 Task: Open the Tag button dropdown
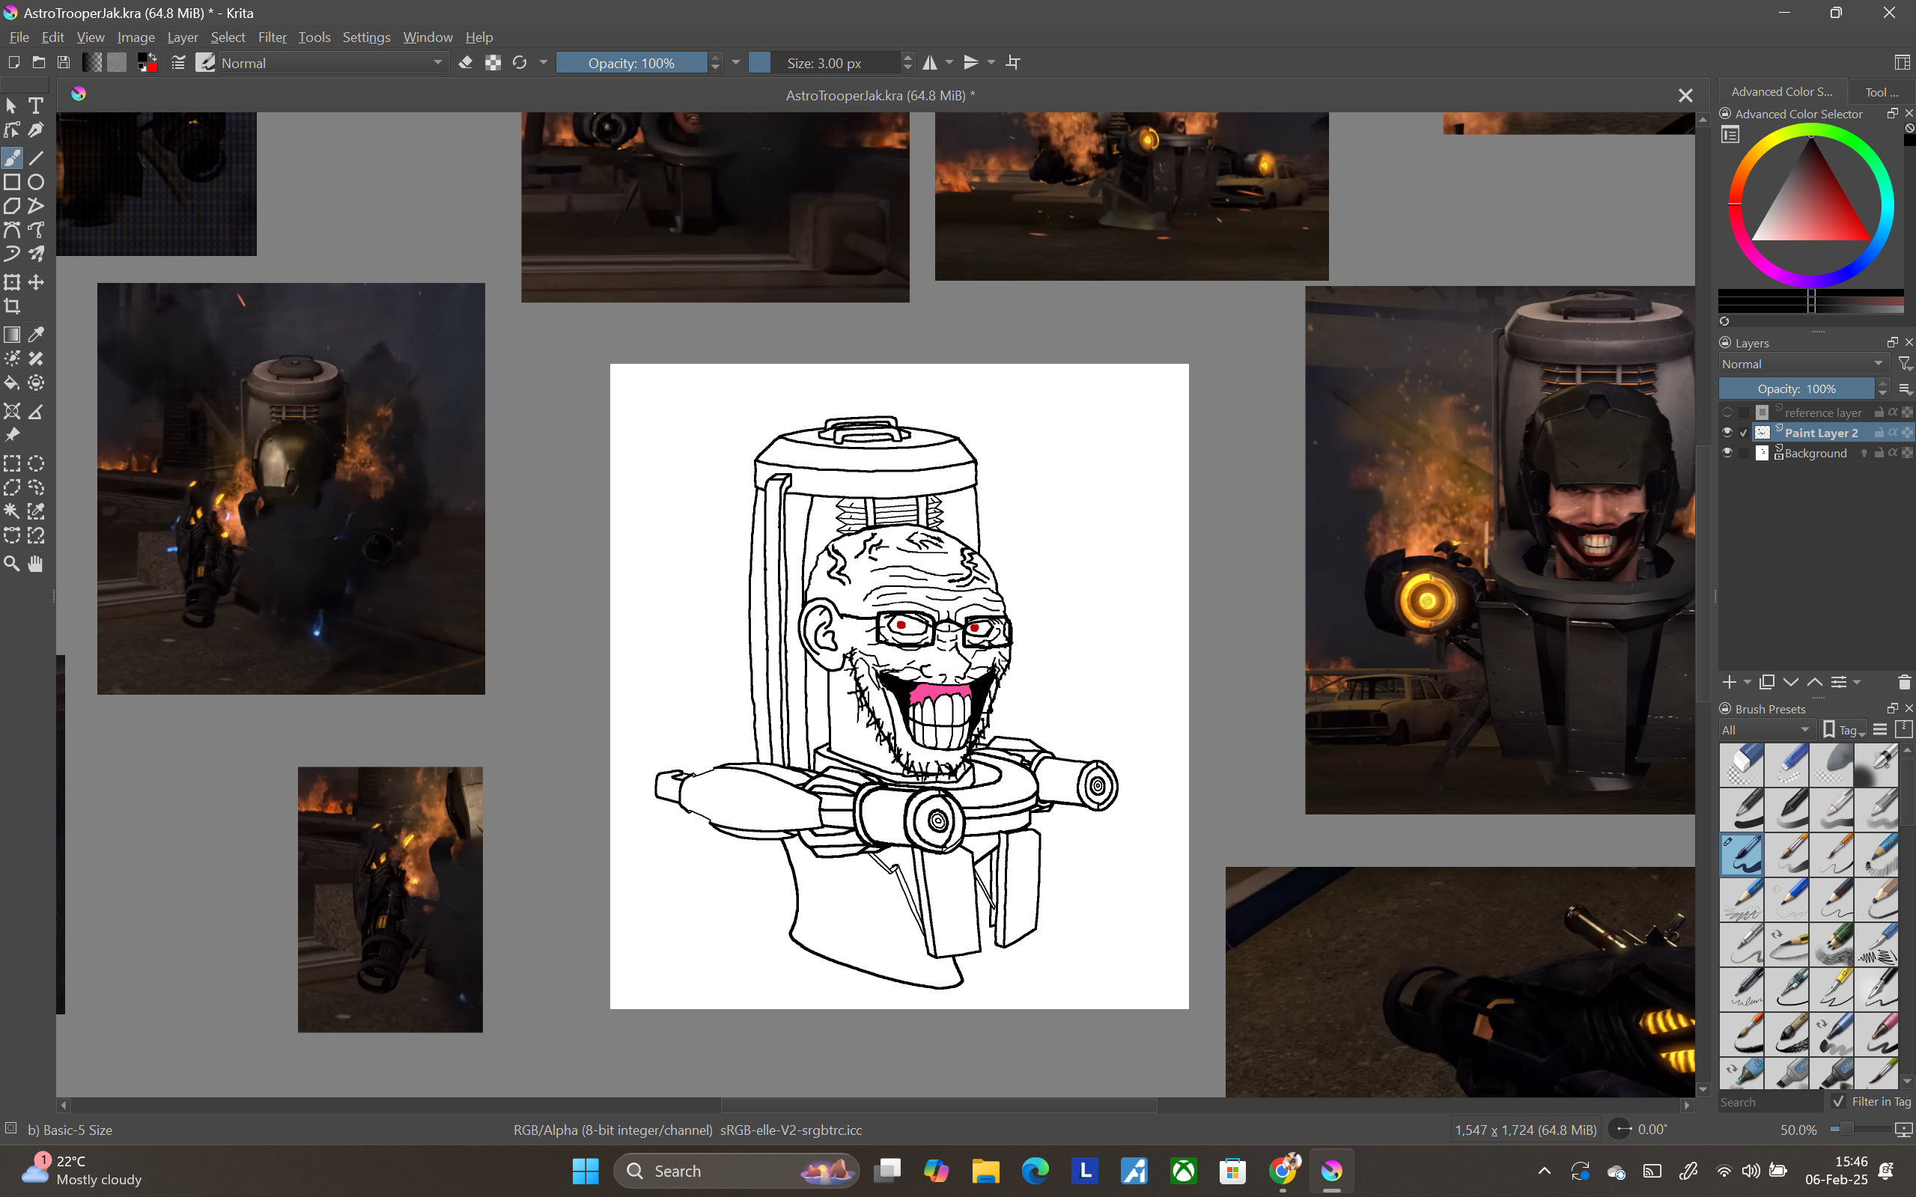[1843, 730]
